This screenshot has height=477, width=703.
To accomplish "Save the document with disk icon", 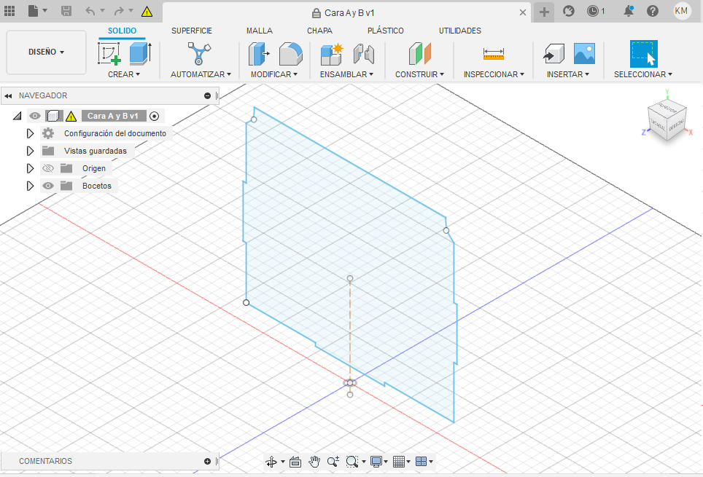I will [x=66, y=11].
